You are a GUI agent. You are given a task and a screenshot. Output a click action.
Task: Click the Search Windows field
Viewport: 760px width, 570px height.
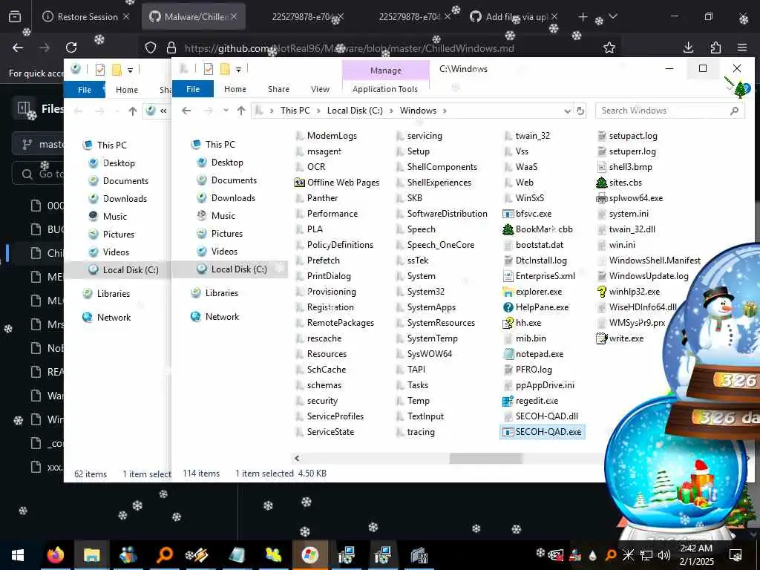point(669,111)
